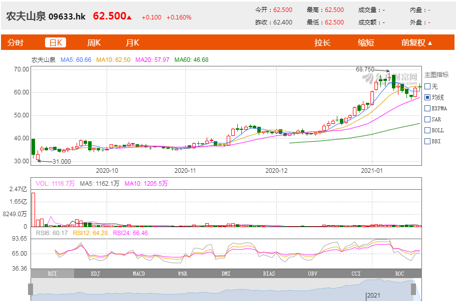Switch to the DMI sub-indicator tab

[x=226, y=274]
